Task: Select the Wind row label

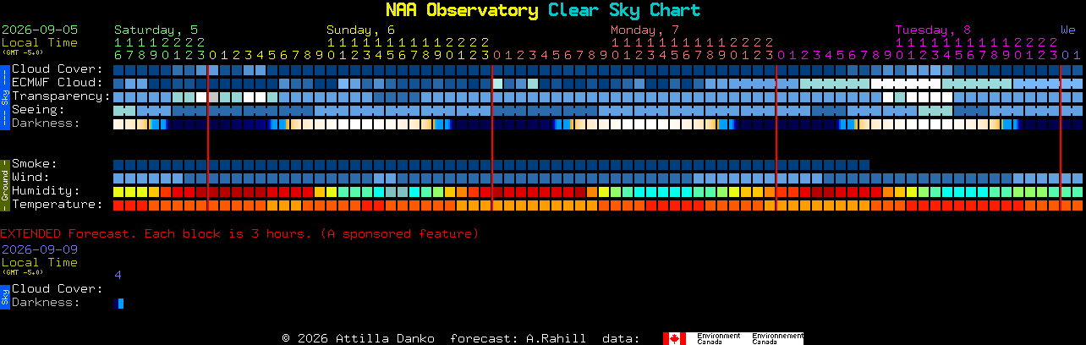Action: 30,178
